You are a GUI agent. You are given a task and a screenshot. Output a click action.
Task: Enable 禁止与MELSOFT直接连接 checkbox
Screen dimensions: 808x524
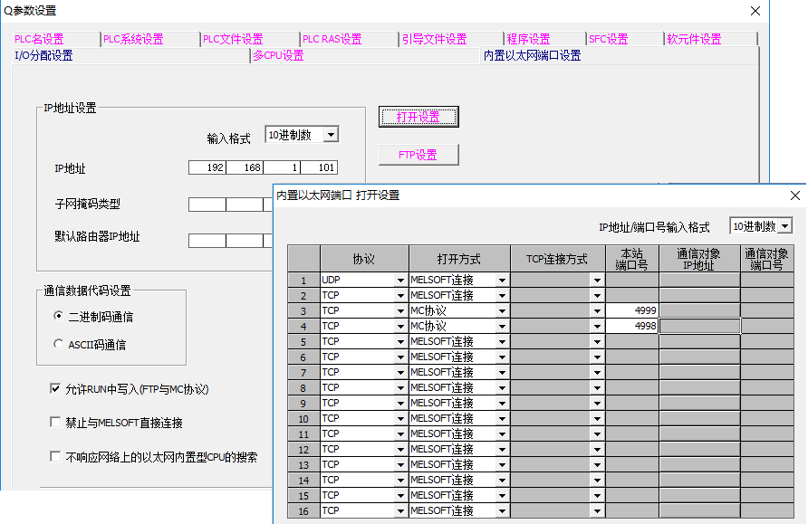(x=55, y=423)
